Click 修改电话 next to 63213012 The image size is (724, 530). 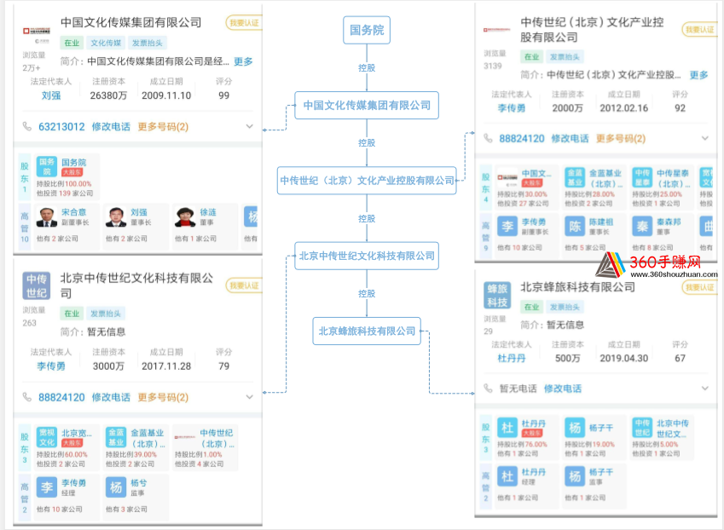(111, 127)
